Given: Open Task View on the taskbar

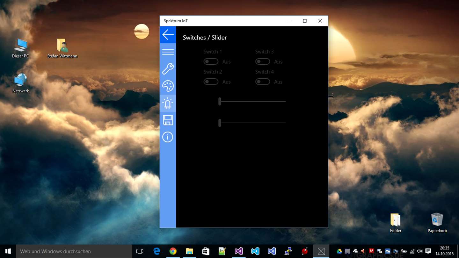Looking at the screenshot, I should pyautogui.click(x=140, y=251).
